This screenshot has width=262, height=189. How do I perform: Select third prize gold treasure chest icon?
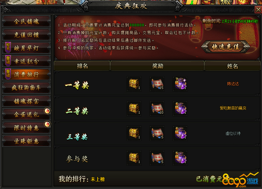tap(134, 133)
